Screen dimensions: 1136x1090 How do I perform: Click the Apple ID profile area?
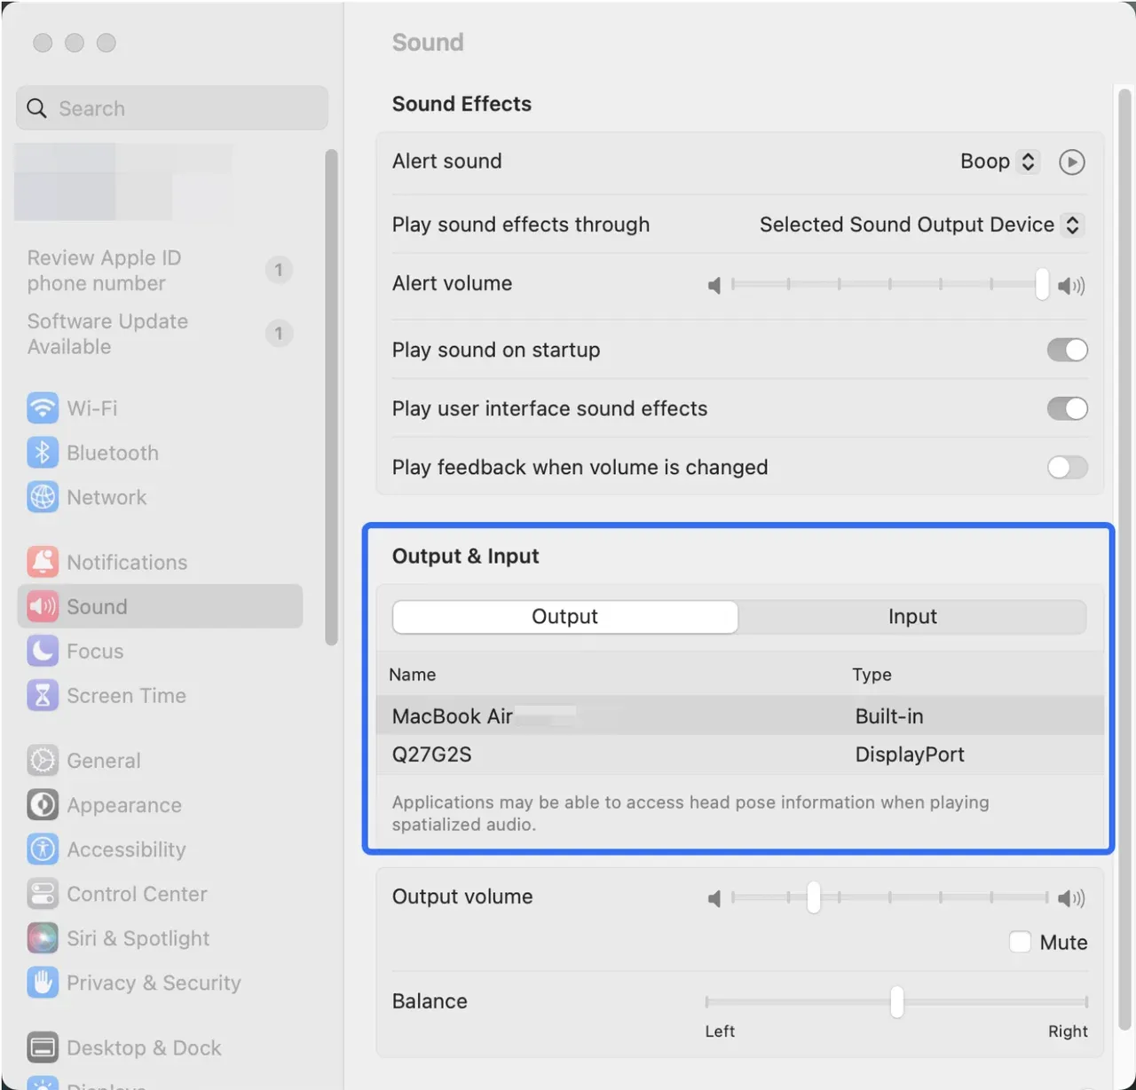click(123, 182)
